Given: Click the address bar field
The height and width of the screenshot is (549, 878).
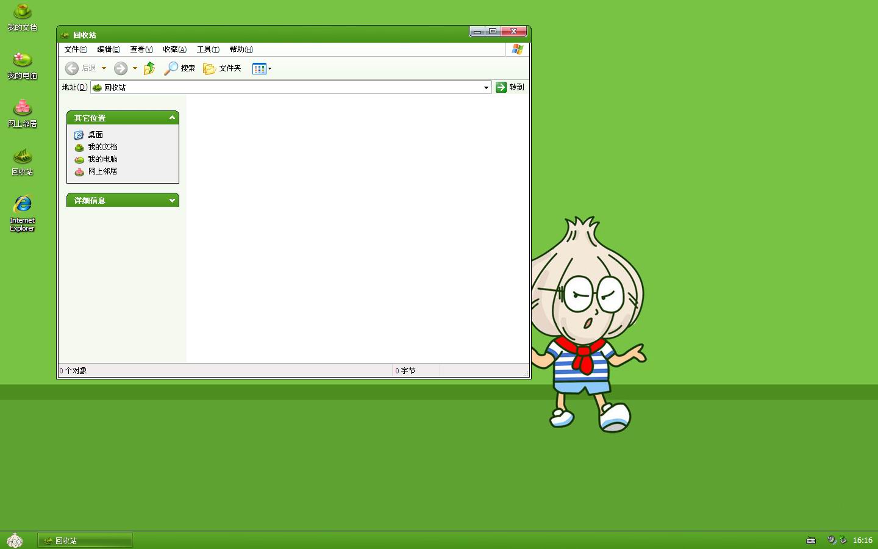Looking at the screenshot, I should (291, 87).
